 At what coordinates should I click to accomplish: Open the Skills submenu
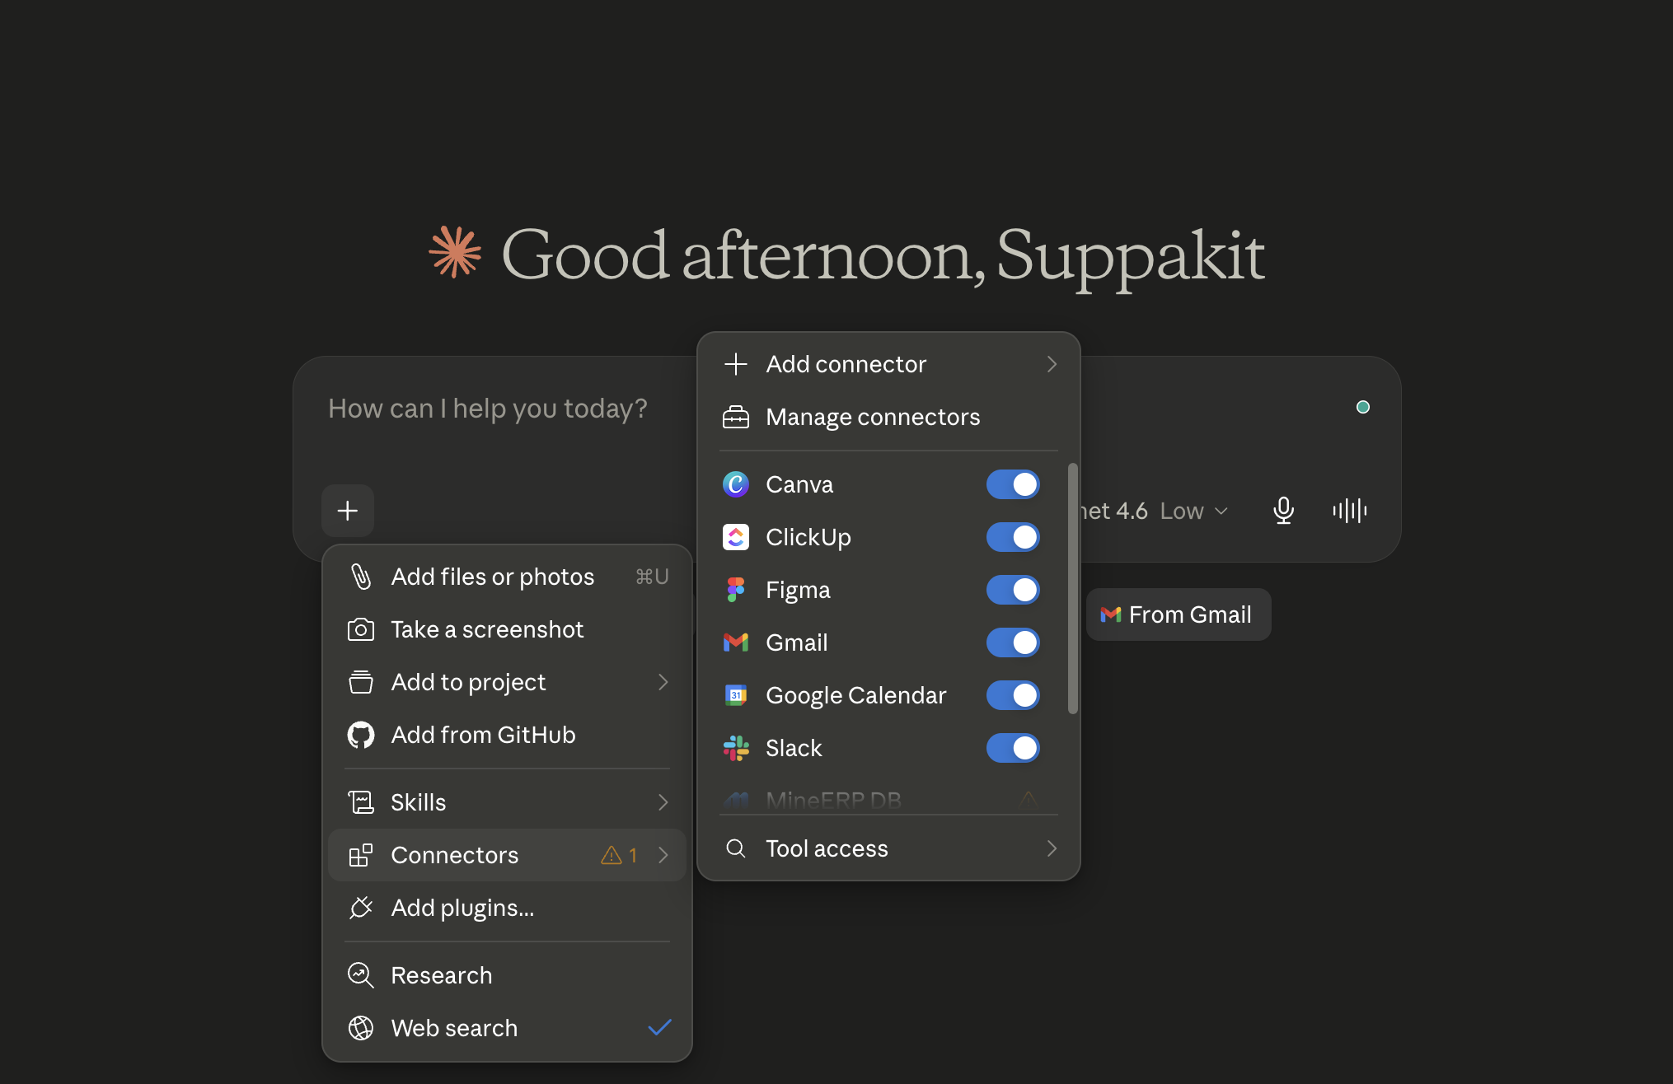point(507,802)
